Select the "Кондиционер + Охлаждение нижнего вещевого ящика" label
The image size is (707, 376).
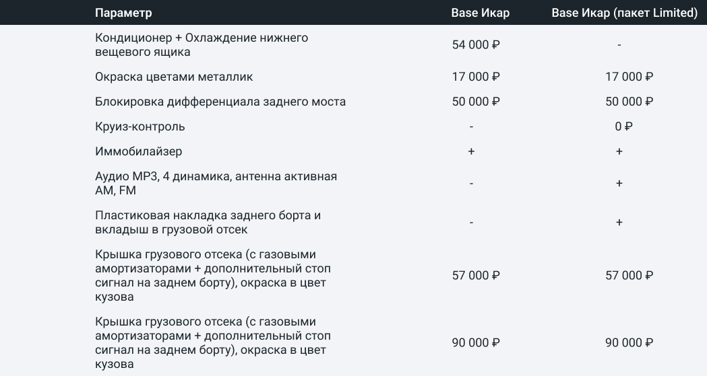pyautogui.click(x=202, y=44)
